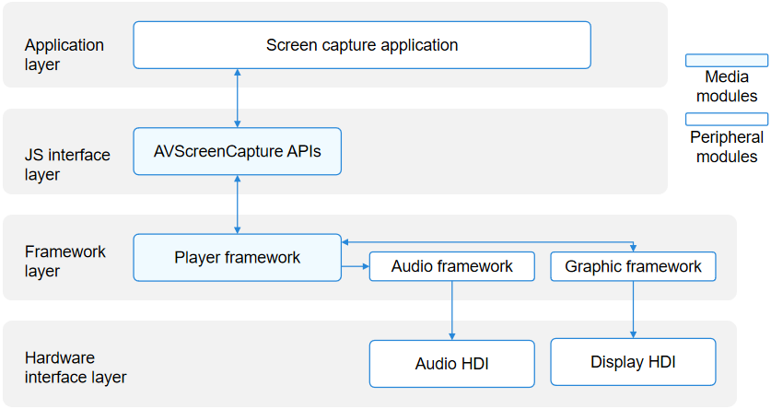Viewport: 771px width, 409px height.
Task: Click the Audio framework box
Action: coord(452,266)
